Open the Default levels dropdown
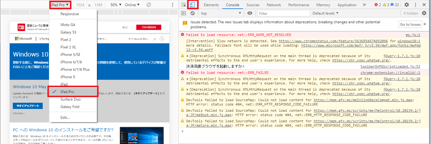The width and height of the screenshot is (431, 144). [x=326, y=13]
